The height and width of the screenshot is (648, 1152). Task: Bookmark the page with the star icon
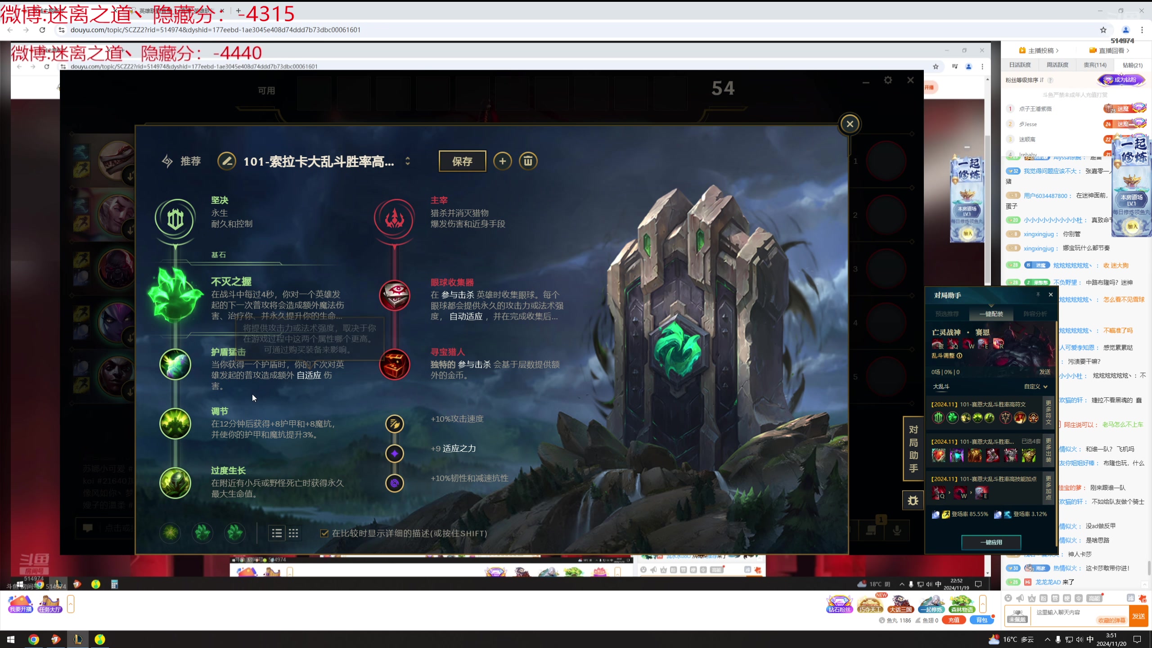coord(1103,30)
